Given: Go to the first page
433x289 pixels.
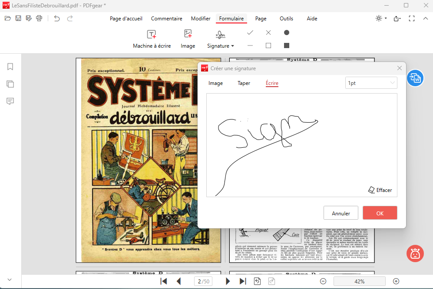Looking at the screenshot, I should tap(163, 281).
